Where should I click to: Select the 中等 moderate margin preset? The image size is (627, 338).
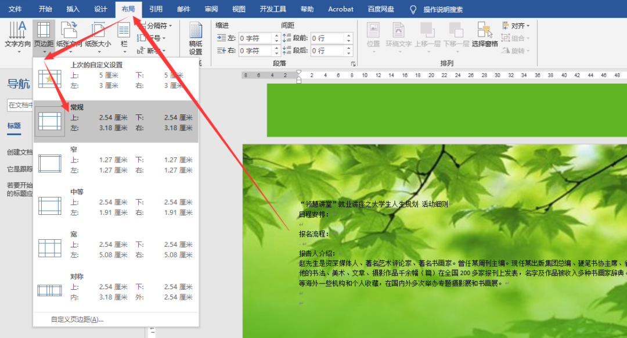[116, 206]
